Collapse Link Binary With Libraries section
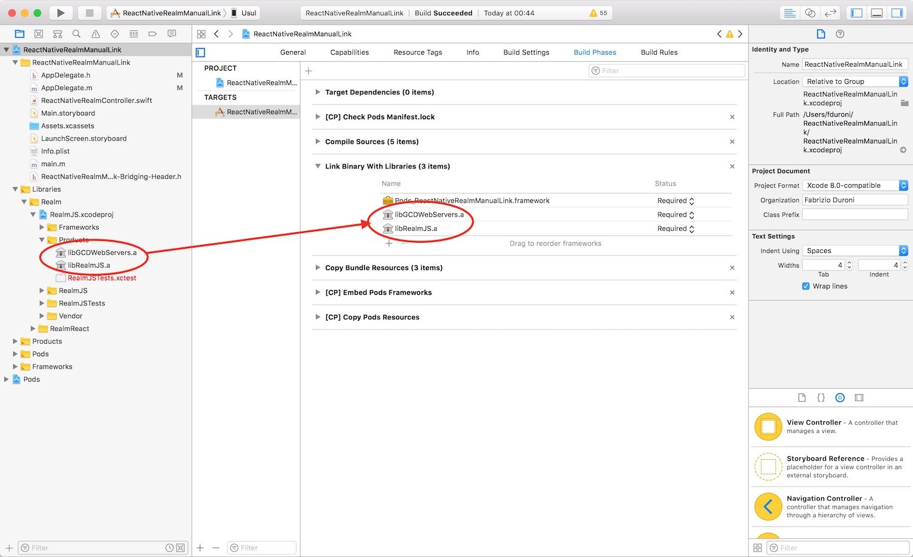This screenshot has width=913, height=557. [318, 166]
